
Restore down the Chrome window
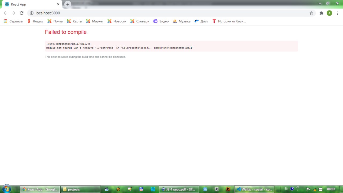327,3
